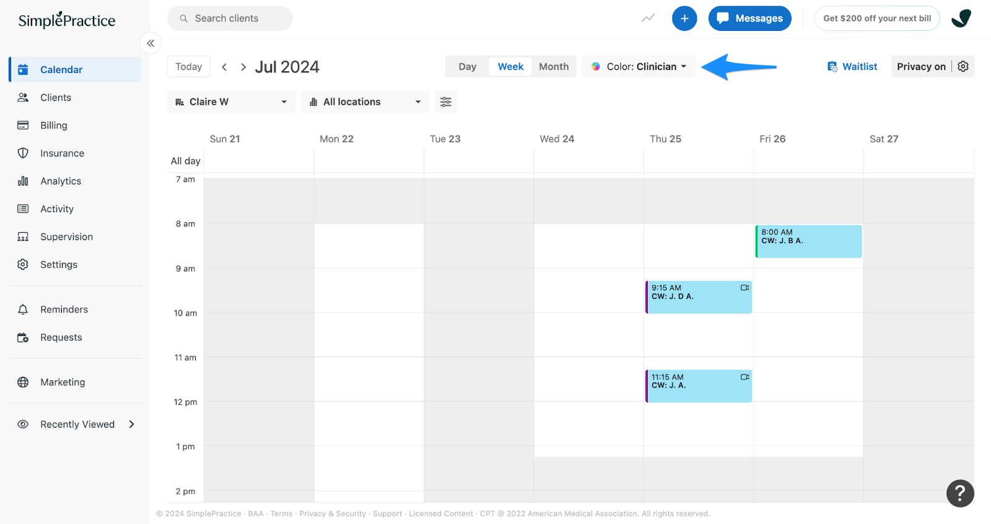Open the Marketing globe icon
991x524 pixels.
click(23, 382)
